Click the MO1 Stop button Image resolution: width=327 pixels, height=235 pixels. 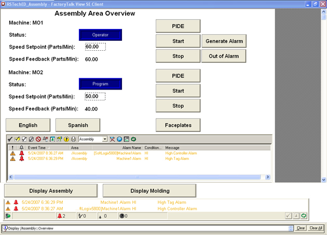[178, 56]
